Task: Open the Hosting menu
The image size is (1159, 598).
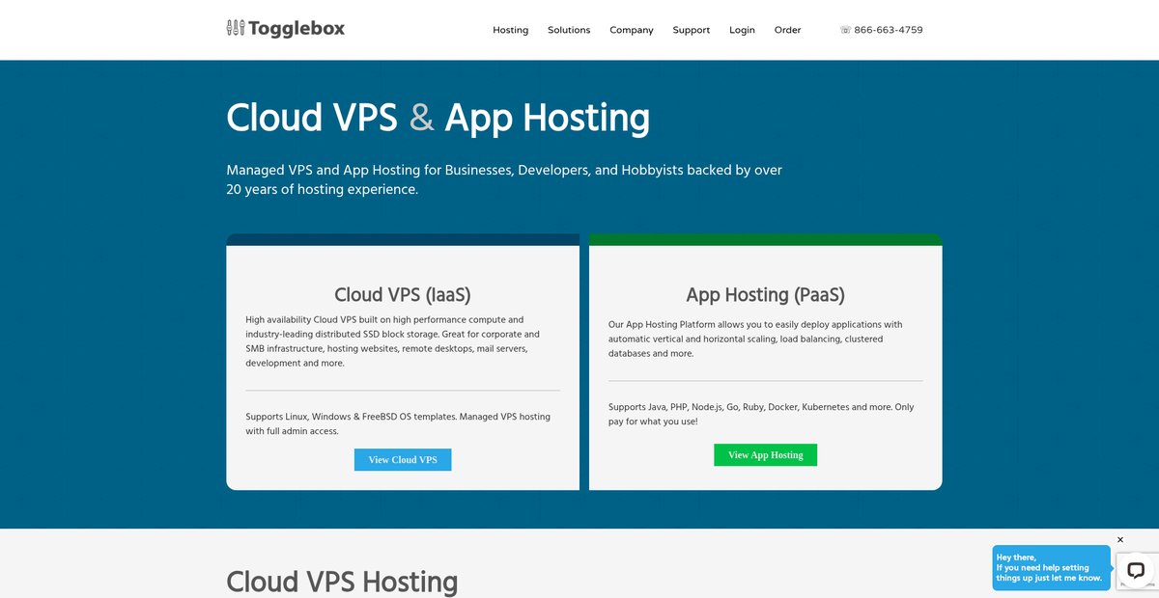Action: [511, 30]
